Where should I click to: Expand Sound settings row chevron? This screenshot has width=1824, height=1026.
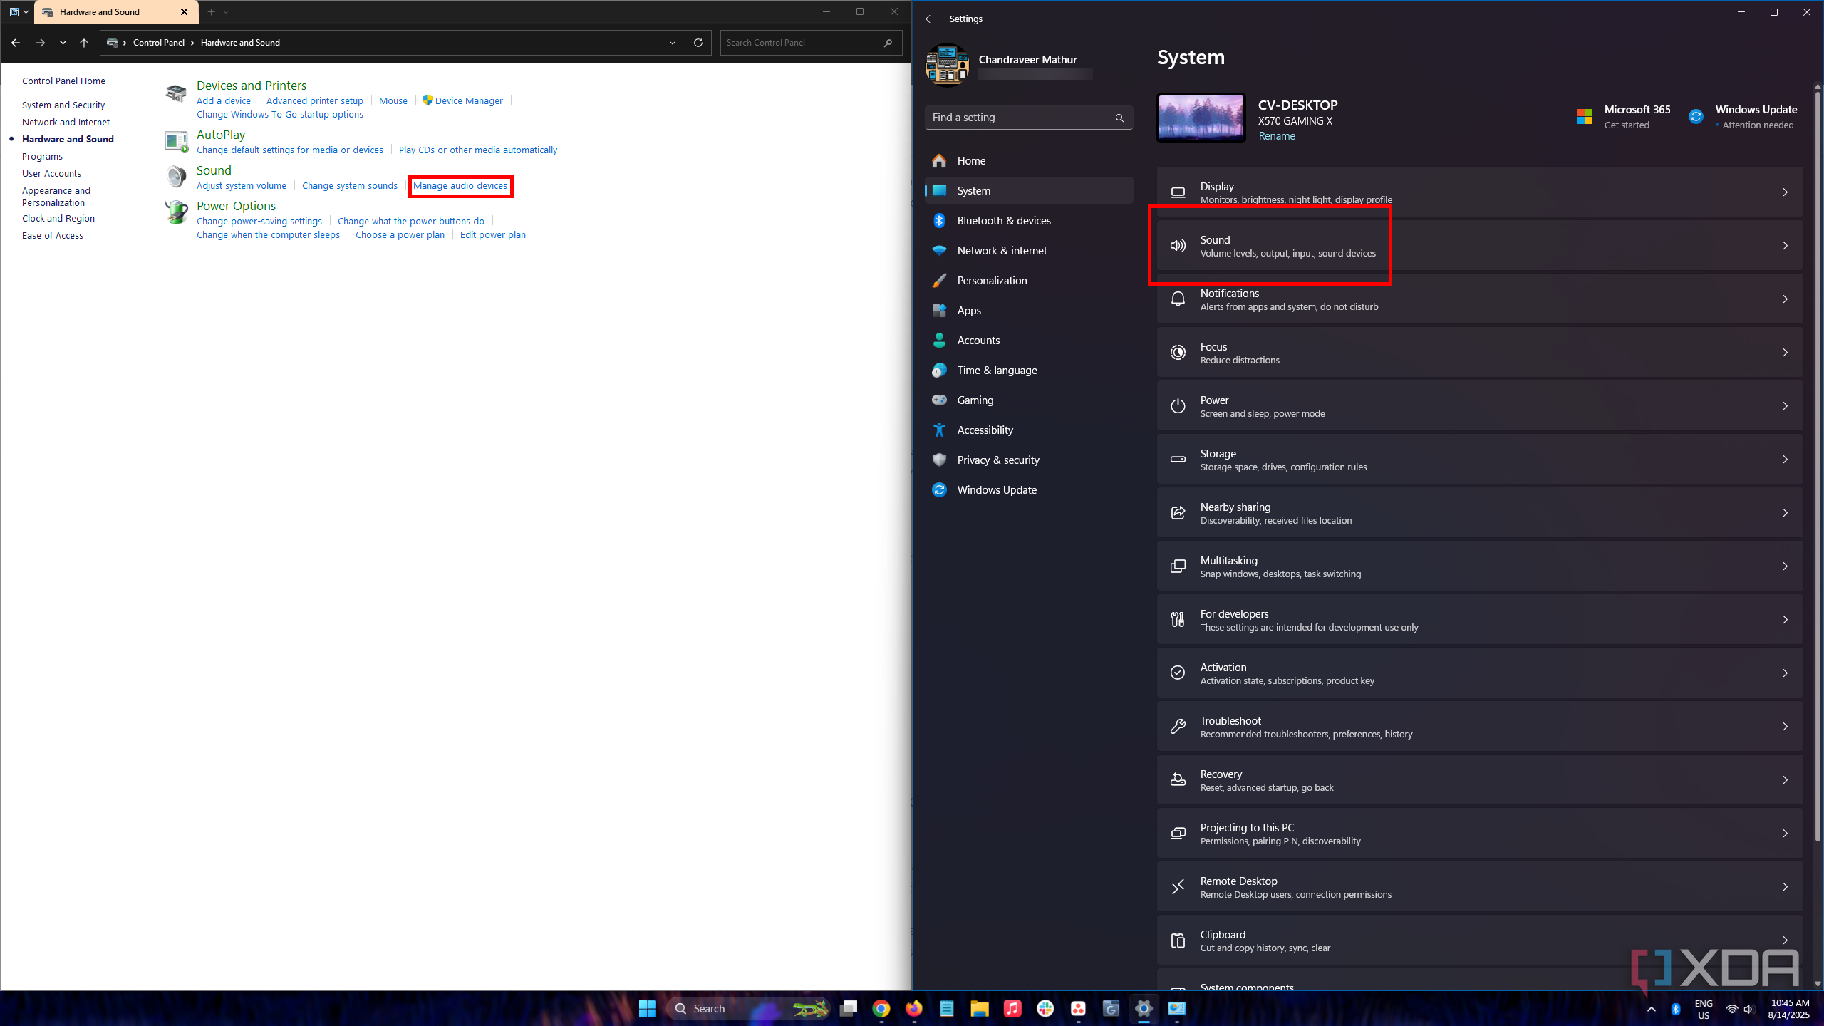(1785, 246)
